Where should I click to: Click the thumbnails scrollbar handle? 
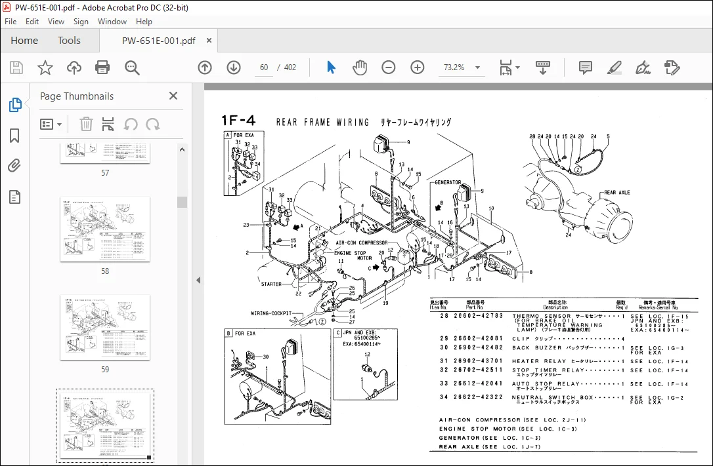click(183, 202)
